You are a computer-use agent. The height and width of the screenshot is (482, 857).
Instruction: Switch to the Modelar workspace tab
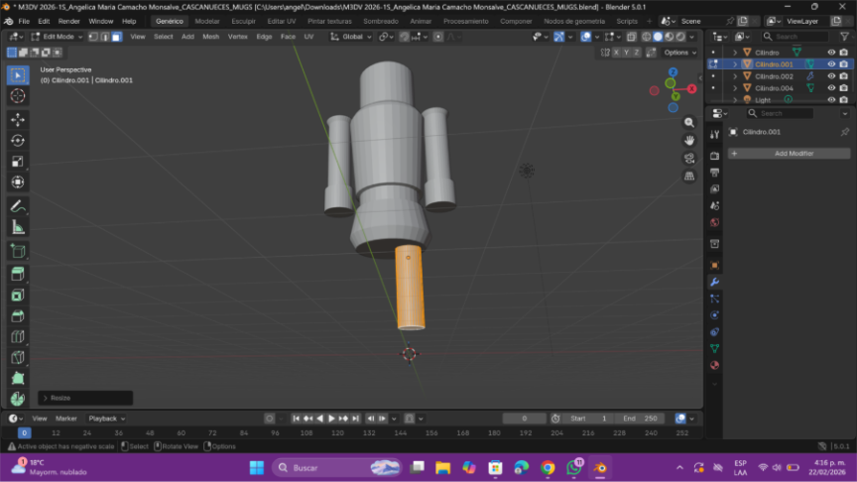click(x=207, y=21)
